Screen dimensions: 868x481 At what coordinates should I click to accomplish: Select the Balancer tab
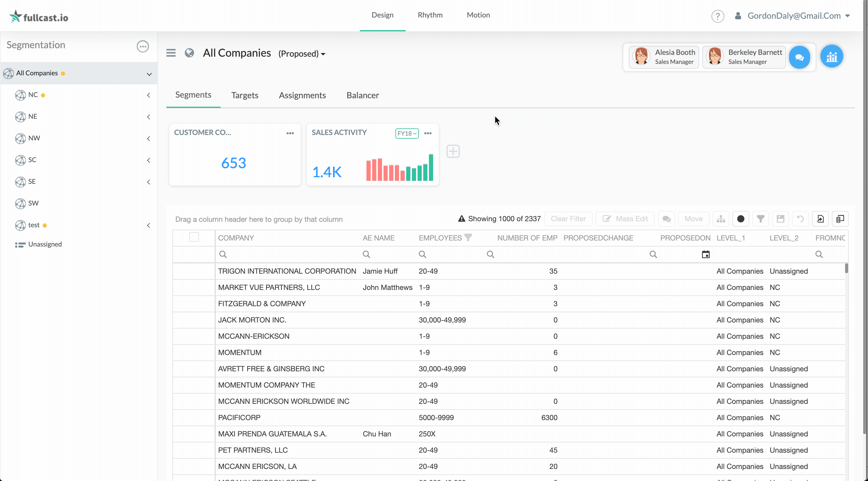click(363, 95)
